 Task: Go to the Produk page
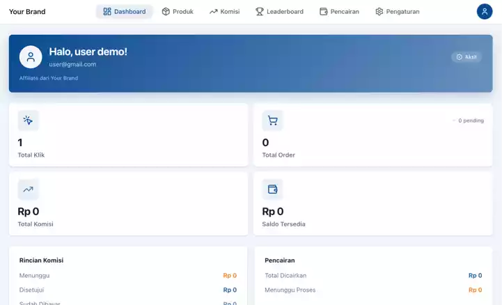pos(177,11)
